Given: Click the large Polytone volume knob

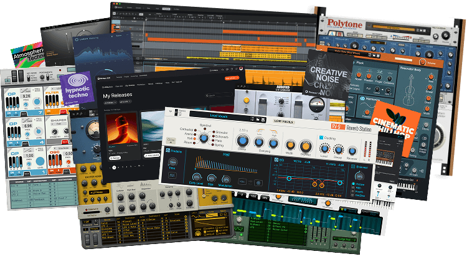Looking at the screenshot, I should point(446,35).
